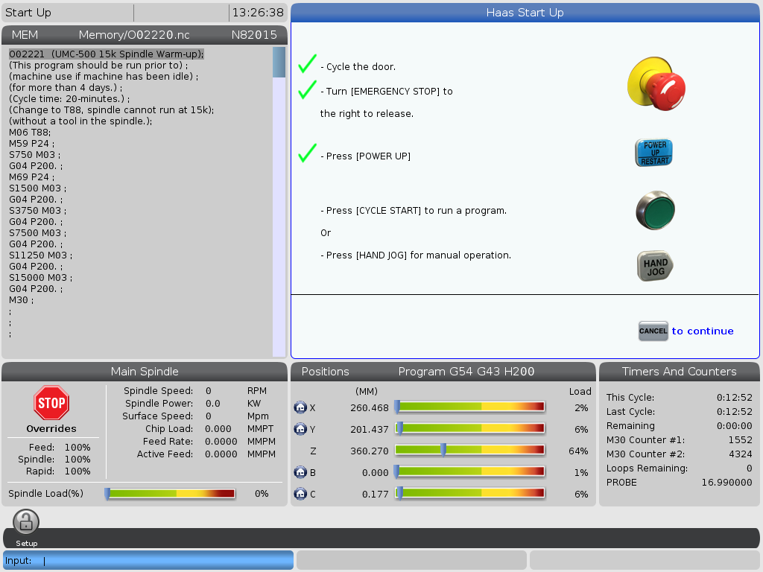763x572 pixels.
Task: Click the Z axis load bar
Action: [x=470, y=450]
